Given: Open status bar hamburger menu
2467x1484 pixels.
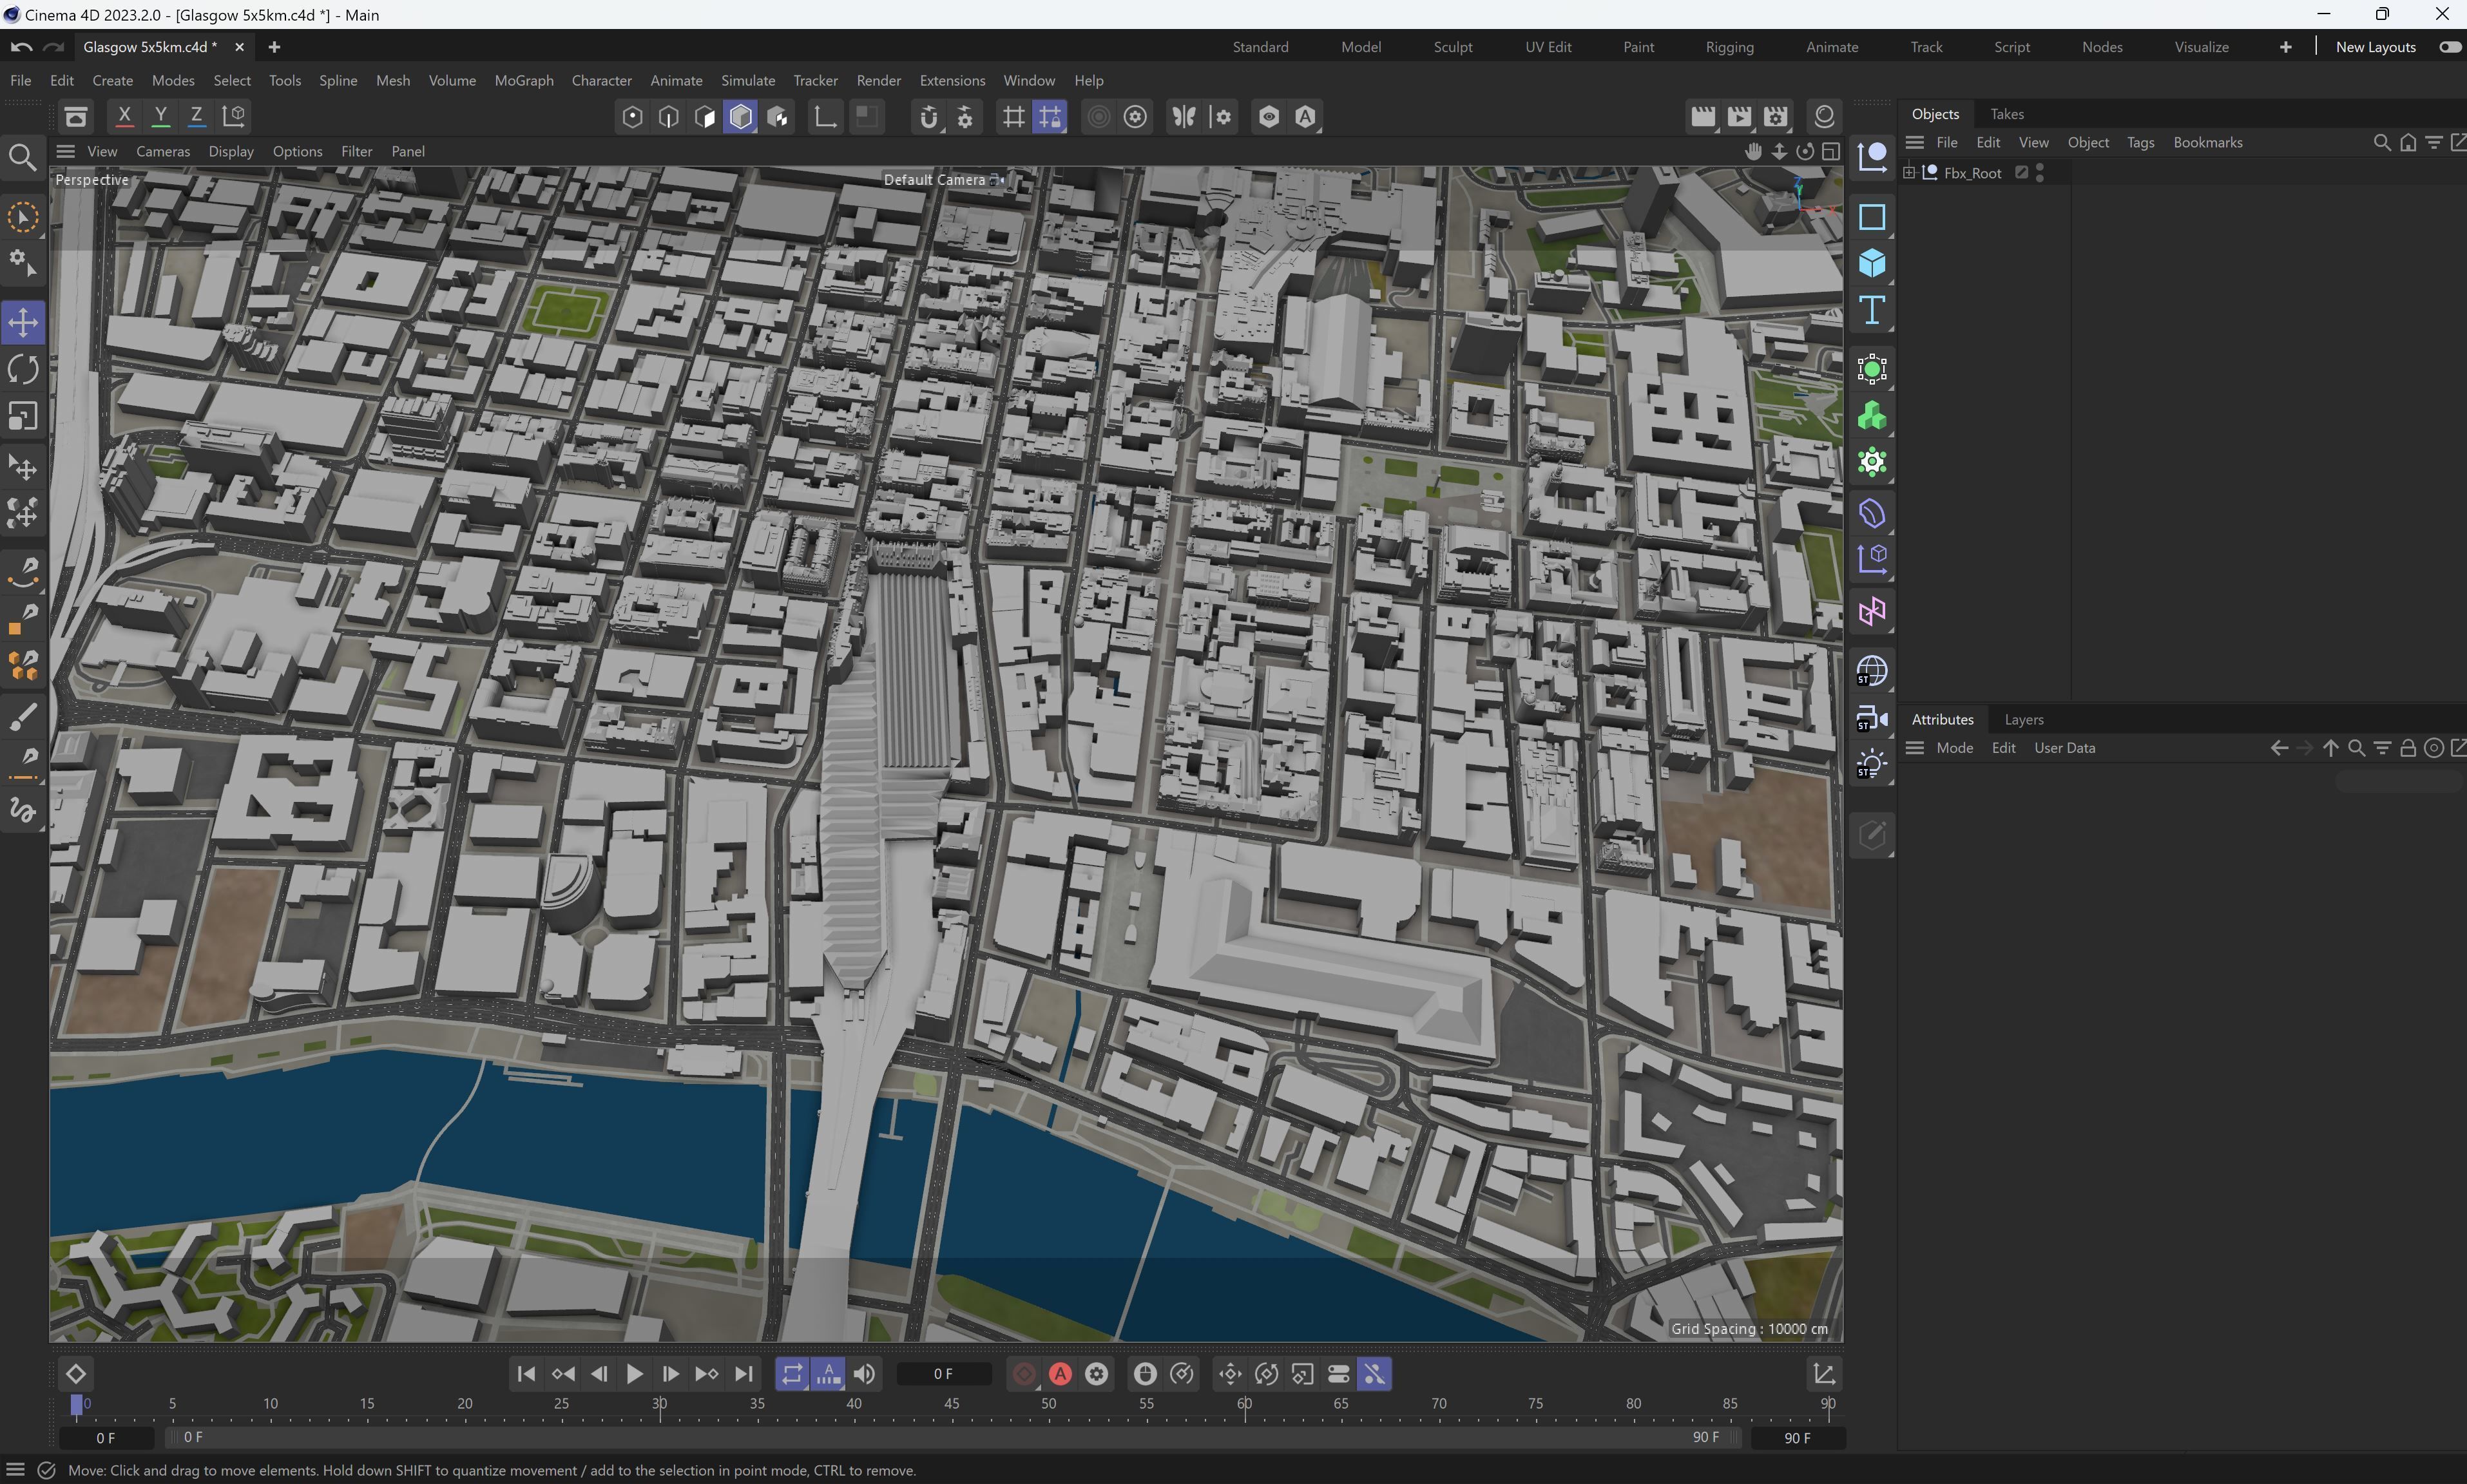Looking at the screenshot, I should (x=15, y=1470).
